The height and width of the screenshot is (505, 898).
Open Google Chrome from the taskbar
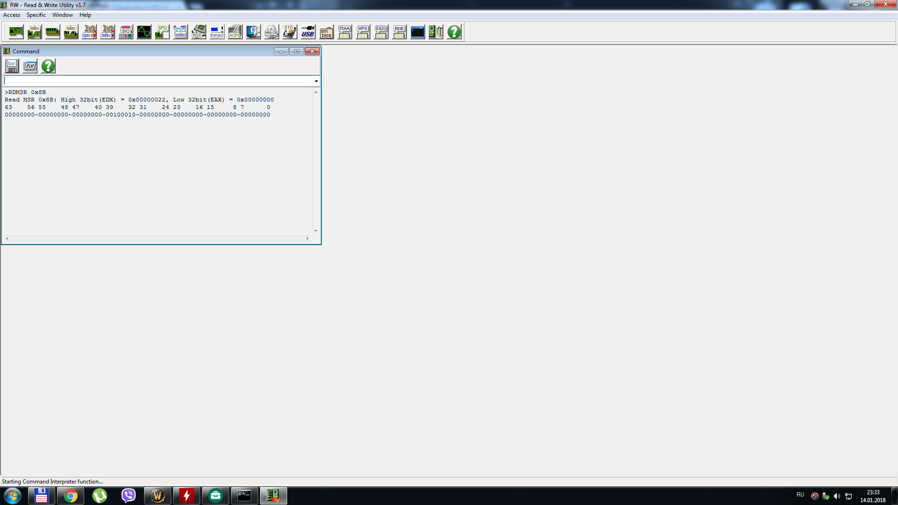(x=71, y=496)
